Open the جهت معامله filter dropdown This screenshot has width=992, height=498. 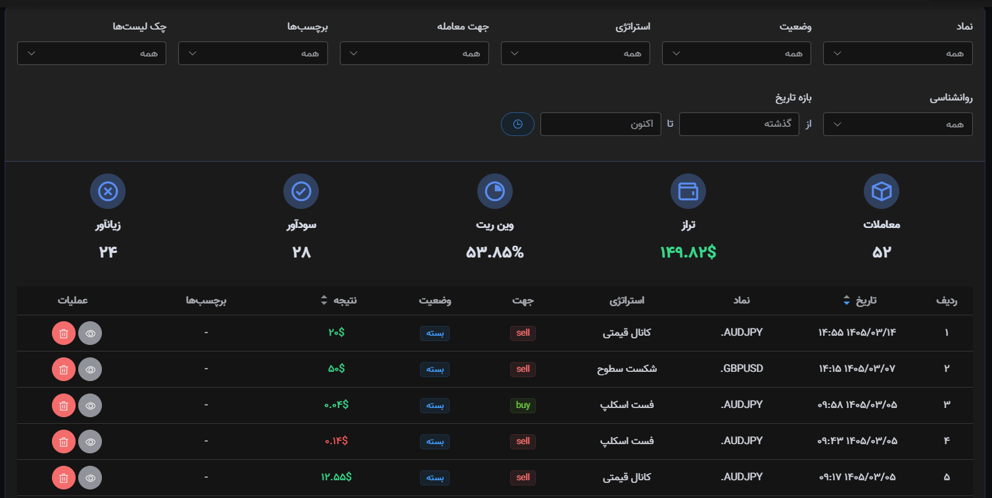coord(414,53)
